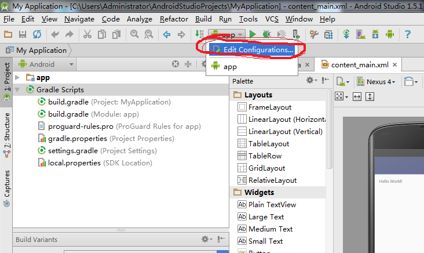The image size is (424, 253).
Task: Click the Cut scissors icon
Action: tap(87, 34)
